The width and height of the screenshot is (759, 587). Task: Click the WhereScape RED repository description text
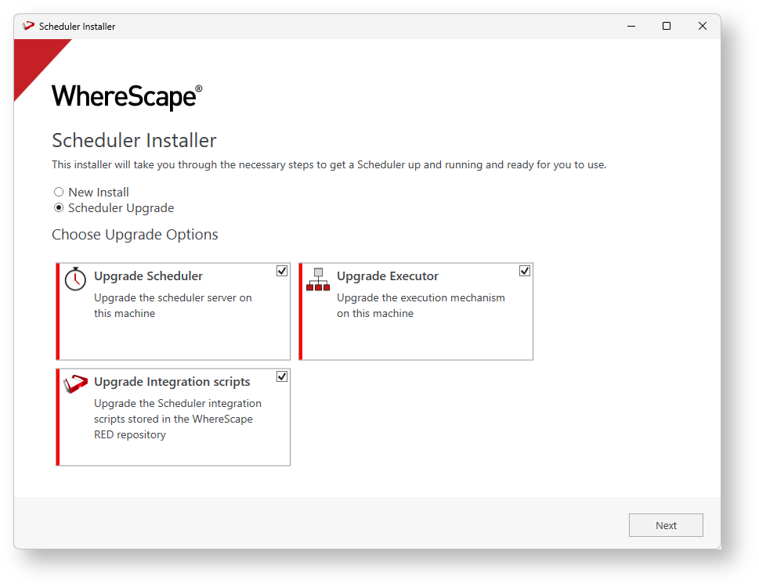pos(178,419)
